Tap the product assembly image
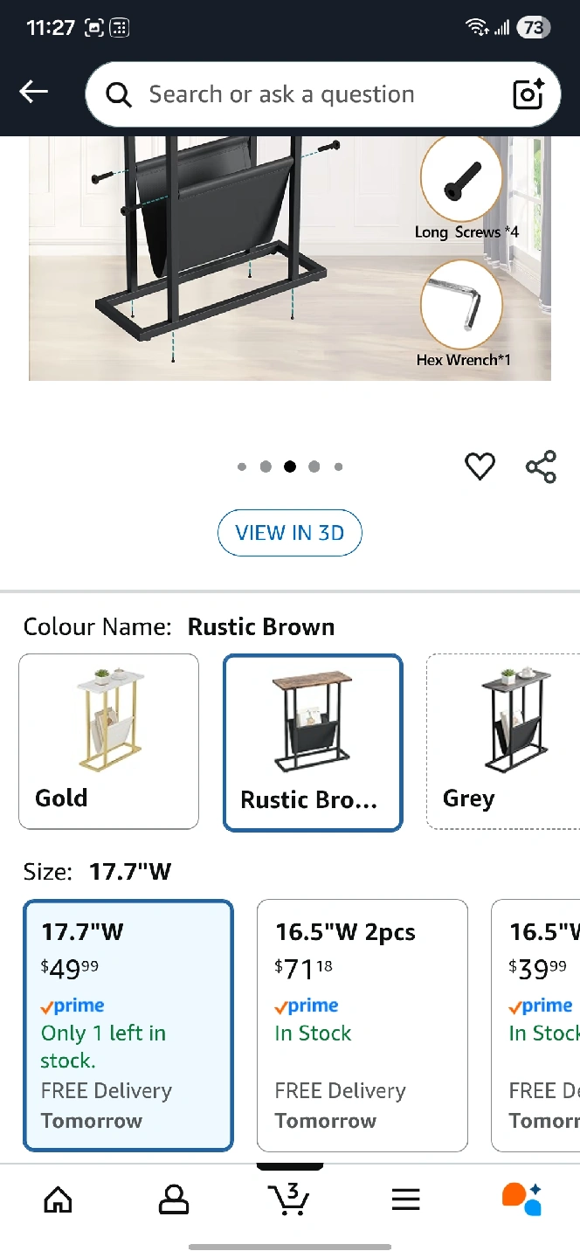This screenshot has width=580, height=1258. coord(289,258)
